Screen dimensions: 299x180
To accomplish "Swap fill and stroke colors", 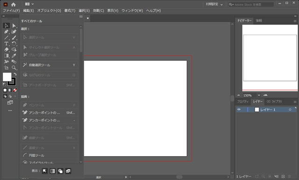I will coord(15,74).
